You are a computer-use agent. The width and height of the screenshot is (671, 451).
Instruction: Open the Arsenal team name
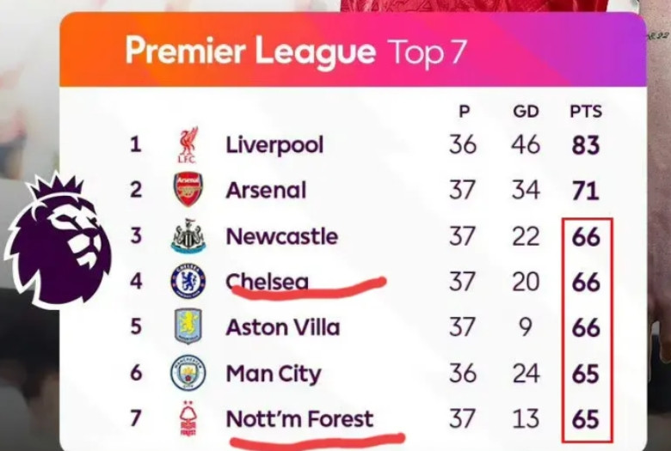tap(266, 190)
